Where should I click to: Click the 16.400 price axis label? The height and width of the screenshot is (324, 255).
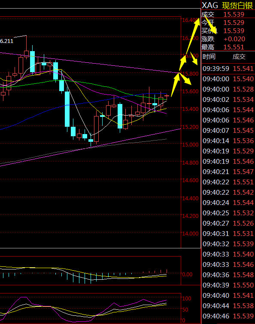coord(190,20)
